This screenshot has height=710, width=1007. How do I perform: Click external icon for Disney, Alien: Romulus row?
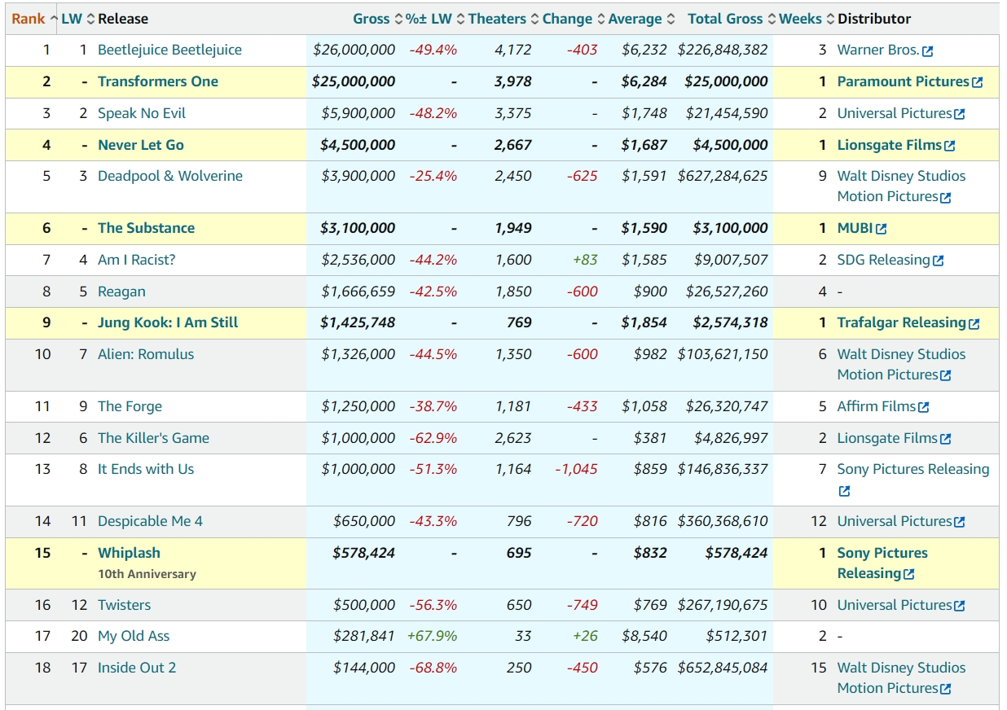pos(945,376)
